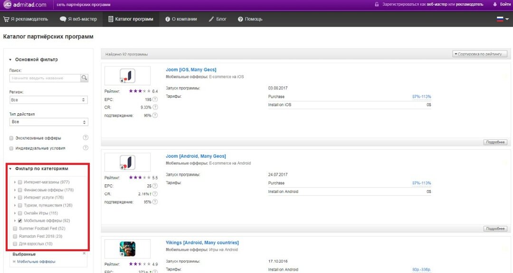Remove Мобильные офферы from the Выбранные list
The height and width of the screenshot is (273, 513).
pyautogui.click(x=14, y=262)
